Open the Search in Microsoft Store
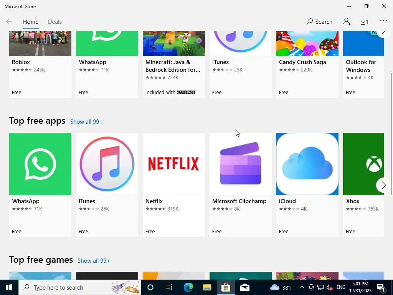This screenshot has height=295, width=393. tap(319, 22)
